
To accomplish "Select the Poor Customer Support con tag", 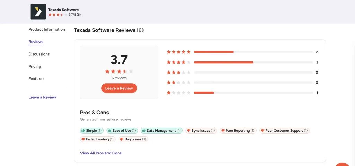I will tap(284, 131).
